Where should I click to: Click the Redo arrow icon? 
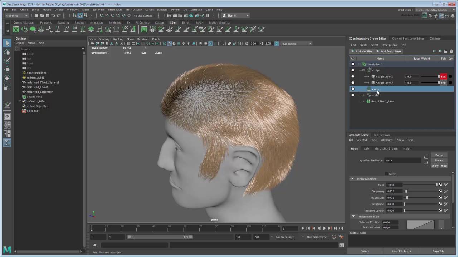point(59,16)
